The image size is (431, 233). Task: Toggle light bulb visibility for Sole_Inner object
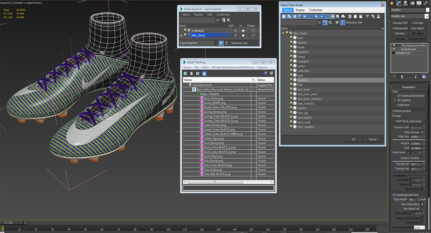(x=291, y=89)
